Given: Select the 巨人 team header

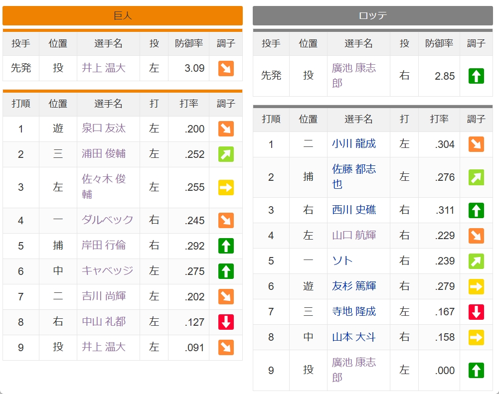Looking at the screenshot, I should tap(123, 15).
